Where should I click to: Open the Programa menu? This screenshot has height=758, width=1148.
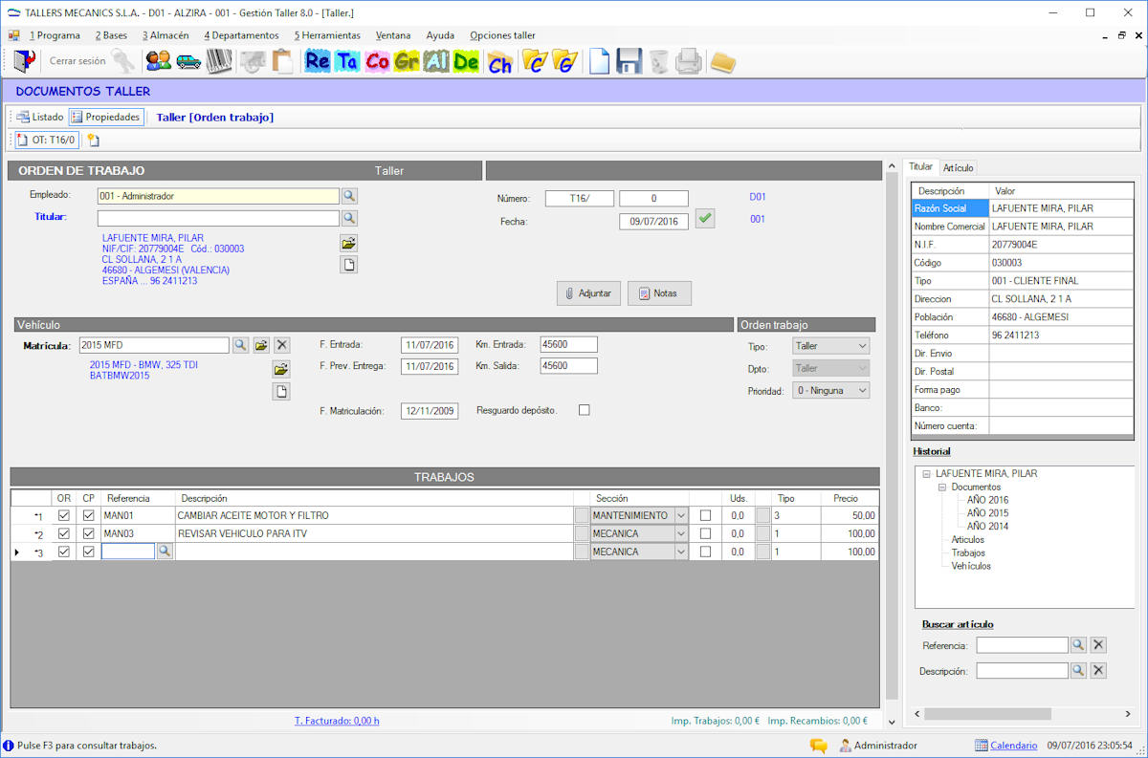coord(55,35)
